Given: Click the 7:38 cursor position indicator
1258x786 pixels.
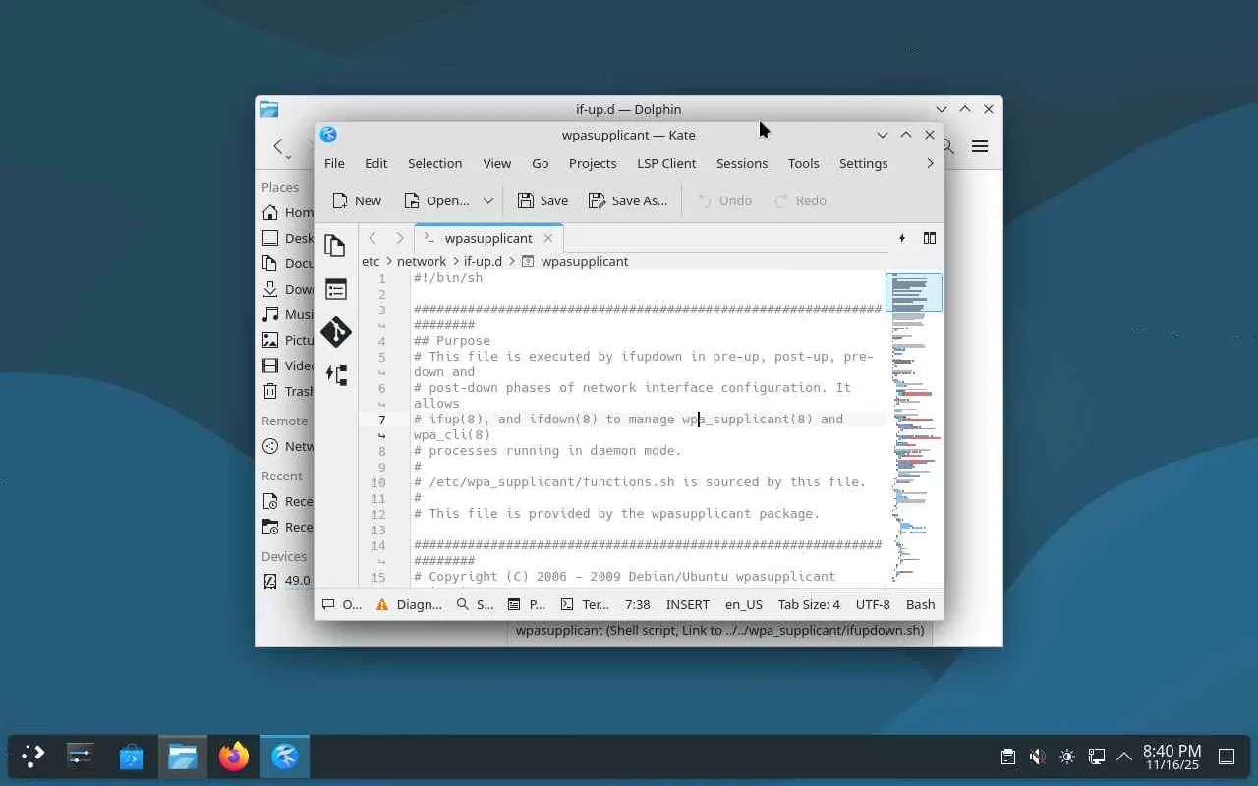Looking at the screenshot, I should click(637, 604).
